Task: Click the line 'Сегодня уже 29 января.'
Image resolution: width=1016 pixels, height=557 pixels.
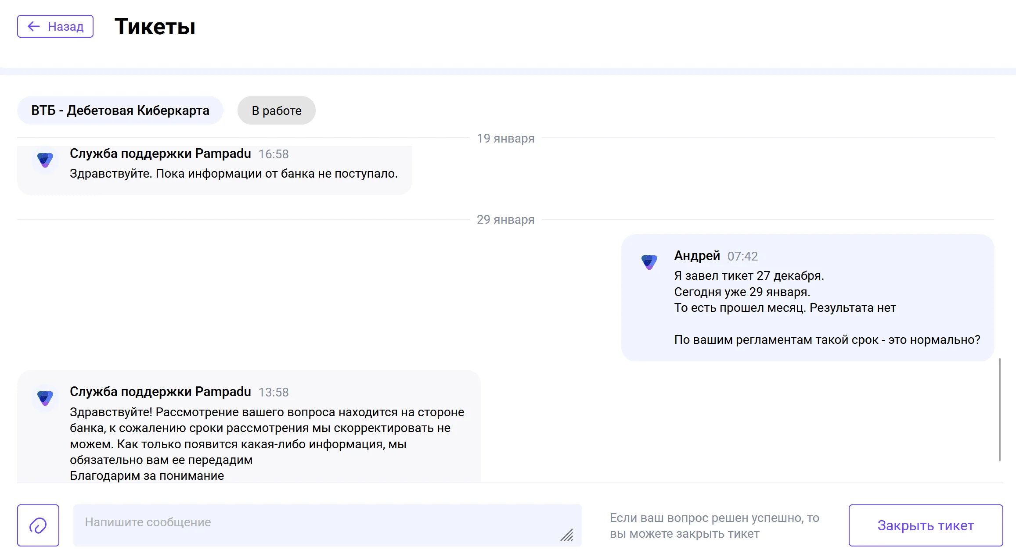Action: click(x=742, y=292)
